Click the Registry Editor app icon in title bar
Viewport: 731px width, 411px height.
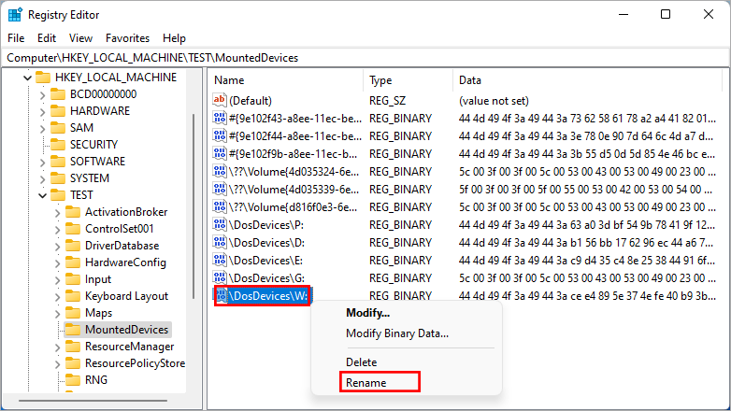click(x=15, y=14)
